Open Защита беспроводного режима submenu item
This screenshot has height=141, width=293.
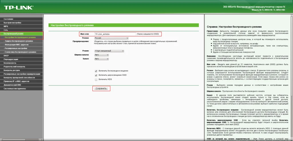point(21,41)
